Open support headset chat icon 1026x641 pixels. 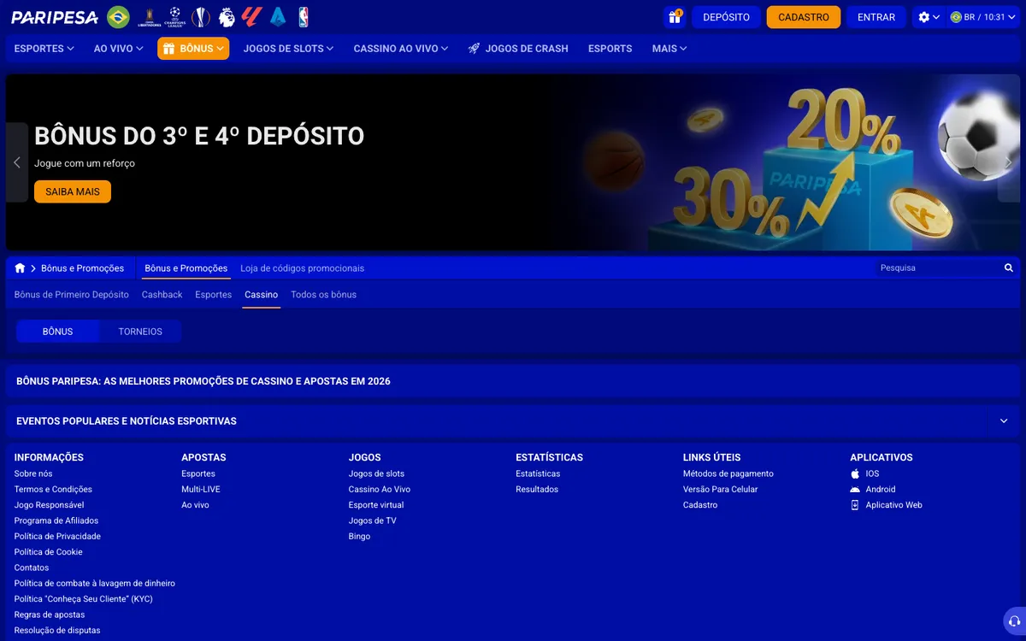pyautogui.click(x=1015, y=621)
